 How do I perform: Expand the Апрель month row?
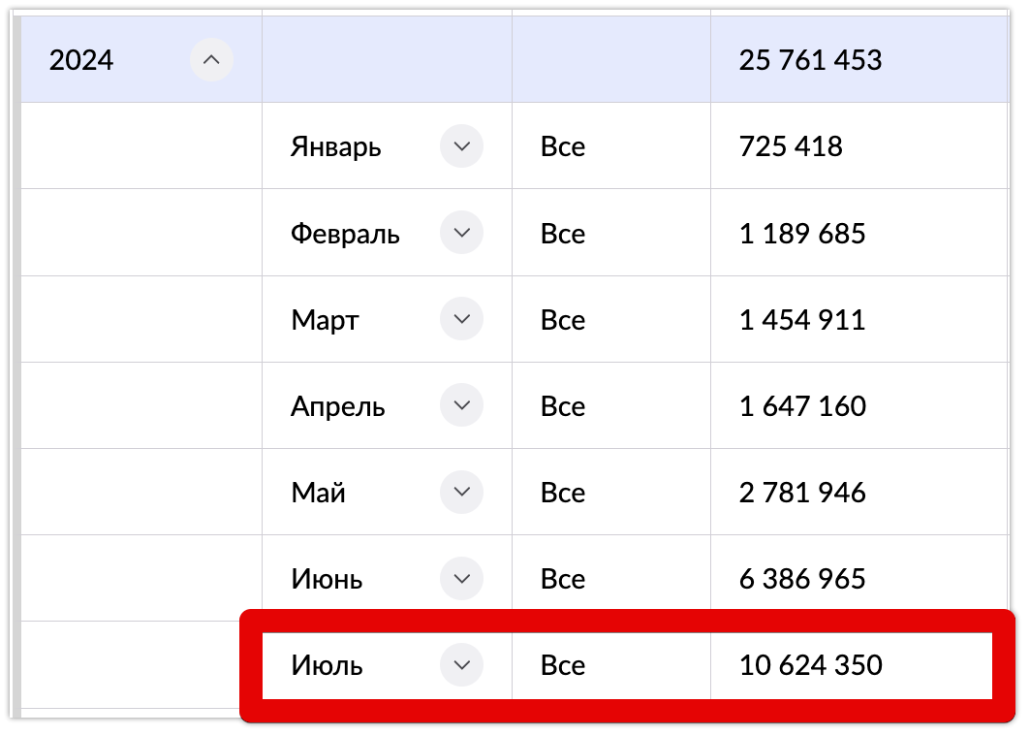pyautogui.click(x=462, y=405)
